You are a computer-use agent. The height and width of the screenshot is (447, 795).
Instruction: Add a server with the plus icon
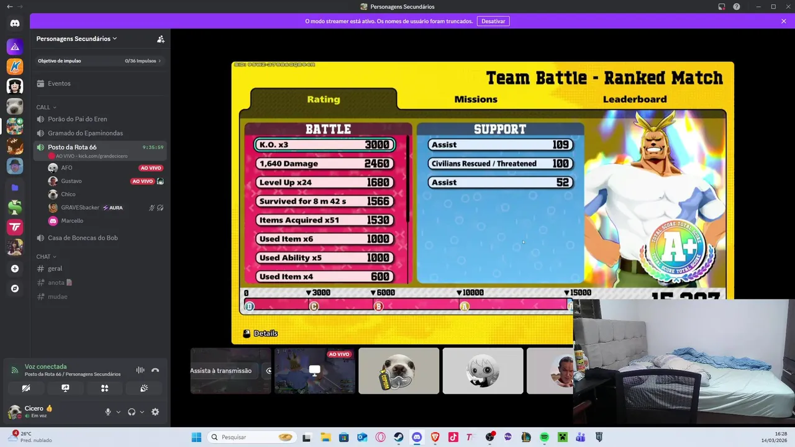[15, 269]
